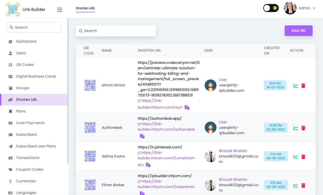
Task: Click the QR code for simon simon
Action: 90,85
